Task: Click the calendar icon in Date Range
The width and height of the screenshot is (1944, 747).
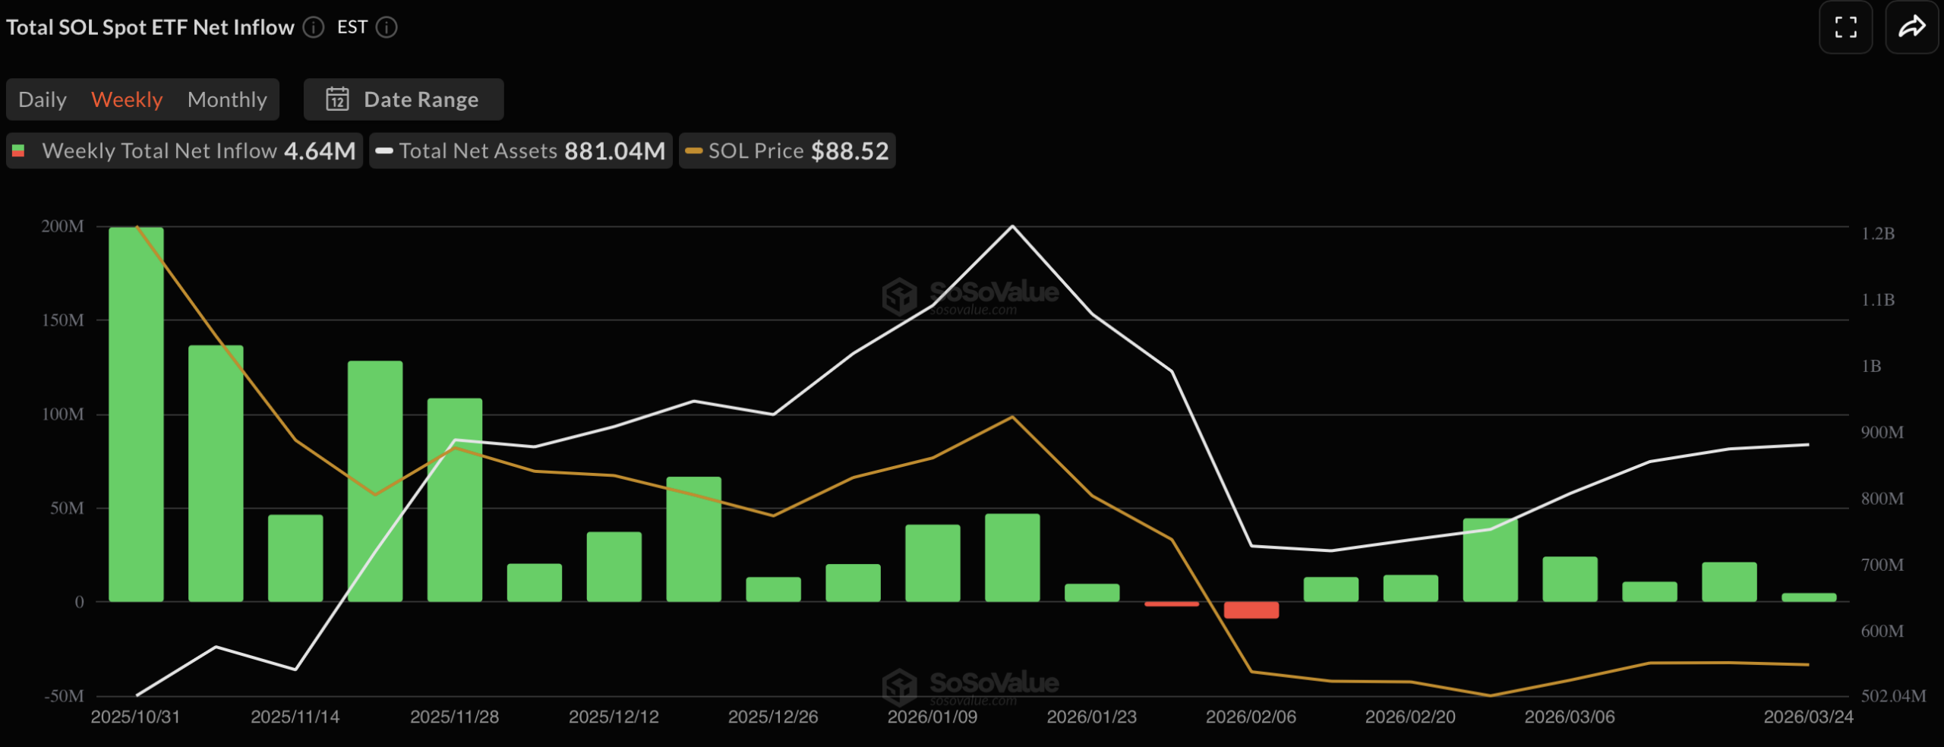Action: [x=337, y=99]
